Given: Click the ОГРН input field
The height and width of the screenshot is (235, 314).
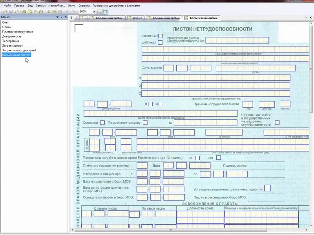Looking at the screenshot, I should click(256, 68).
